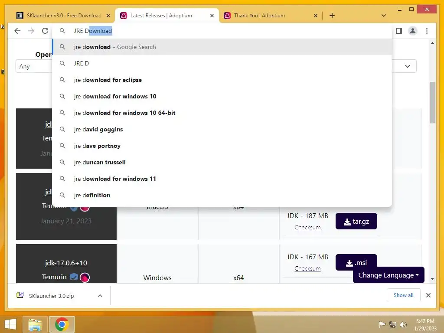Pick suggestion 'jre david goggins'
444x333 pixels.
(x=222, y=129)
